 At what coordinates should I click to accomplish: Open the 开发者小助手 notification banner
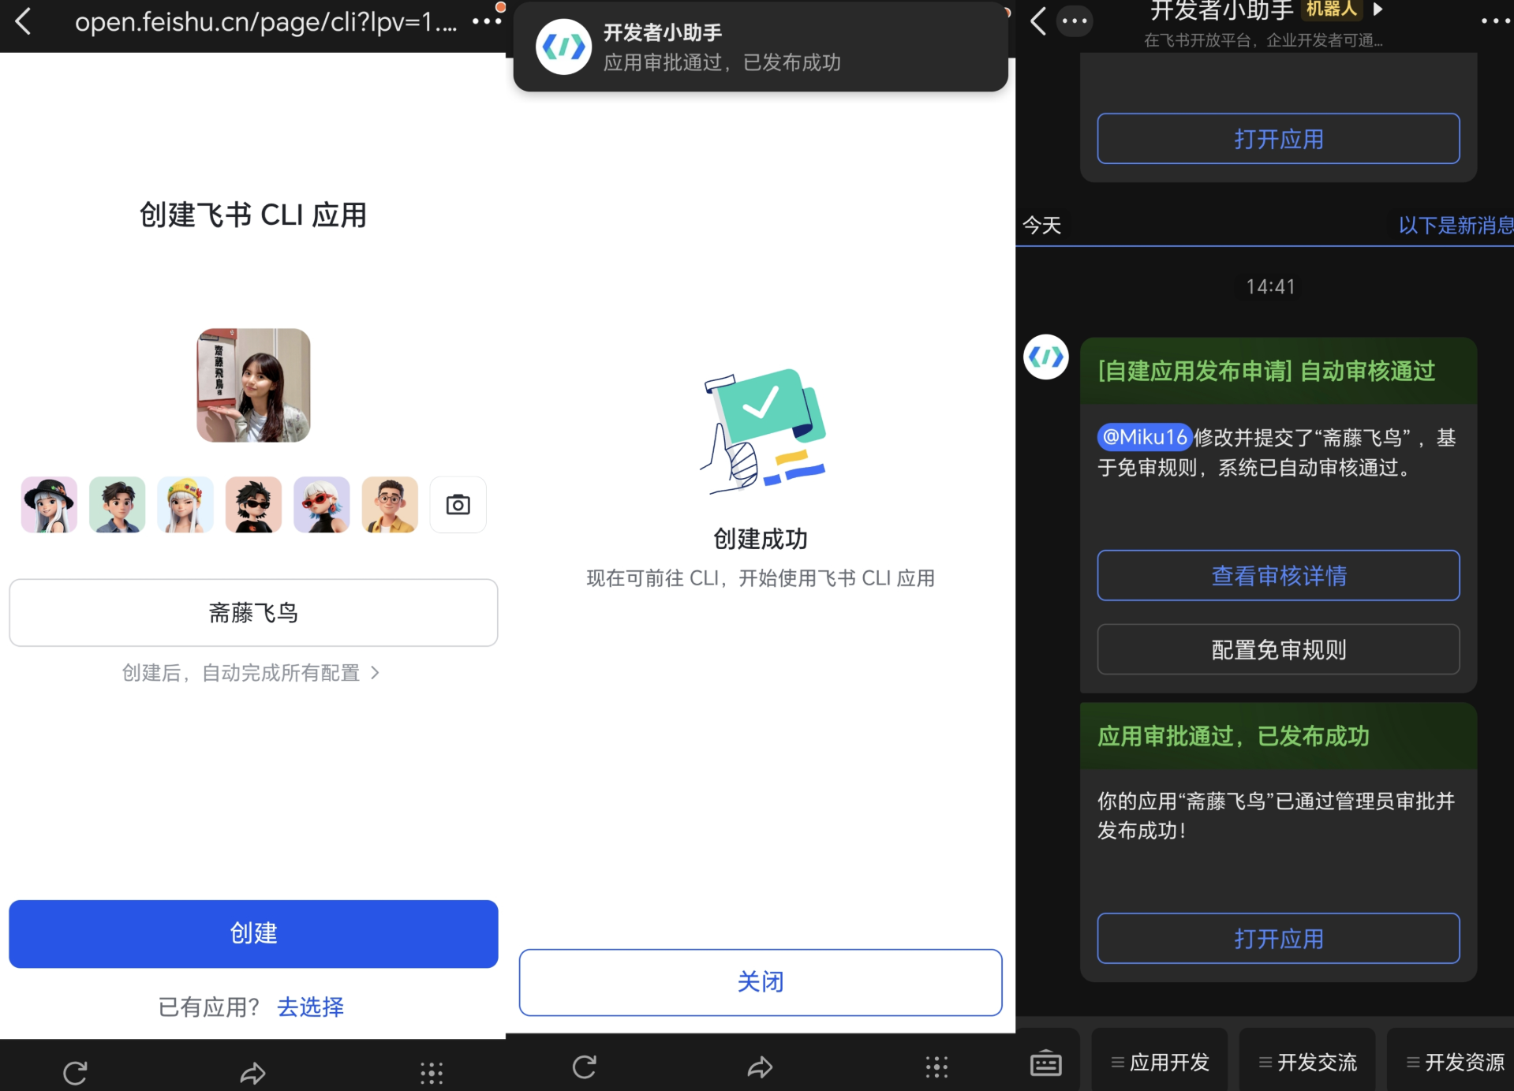click(761, 47)
